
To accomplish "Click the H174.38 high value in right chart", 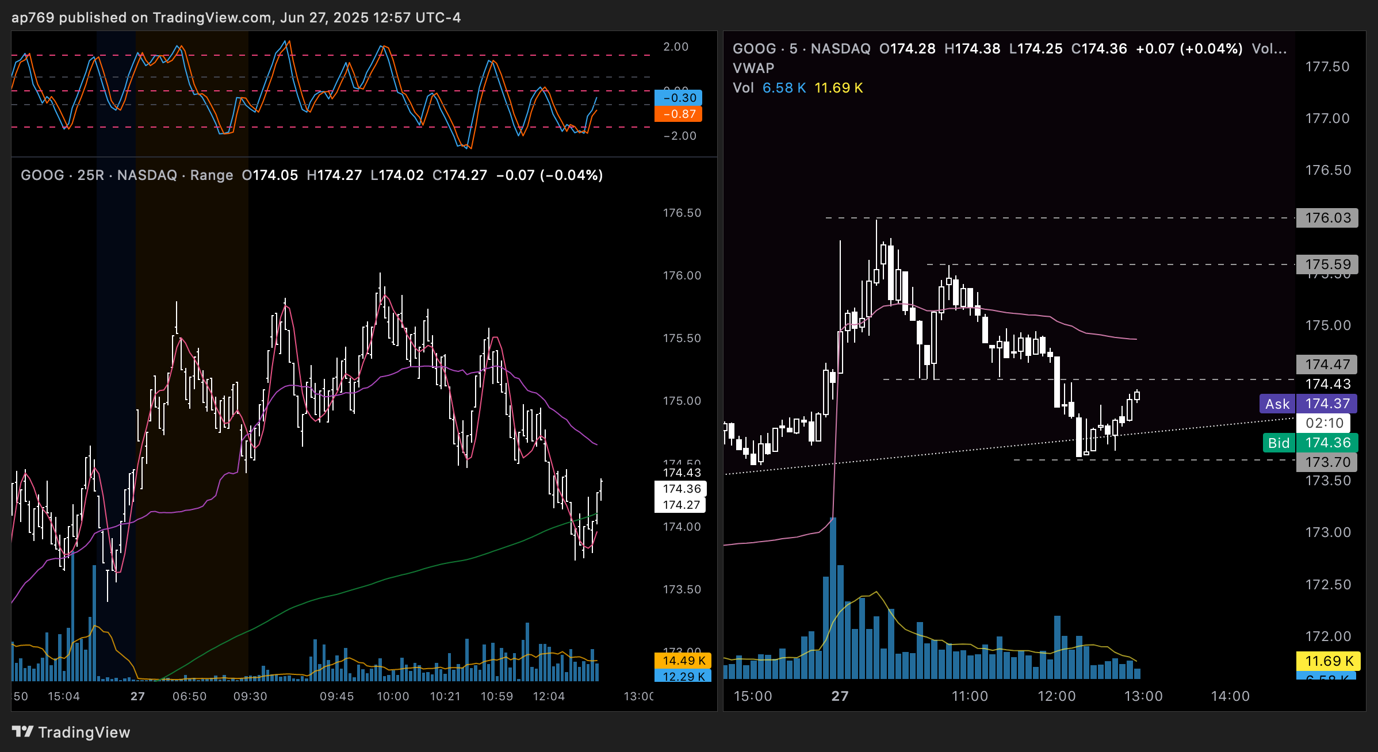I will (x=973, y=49).
